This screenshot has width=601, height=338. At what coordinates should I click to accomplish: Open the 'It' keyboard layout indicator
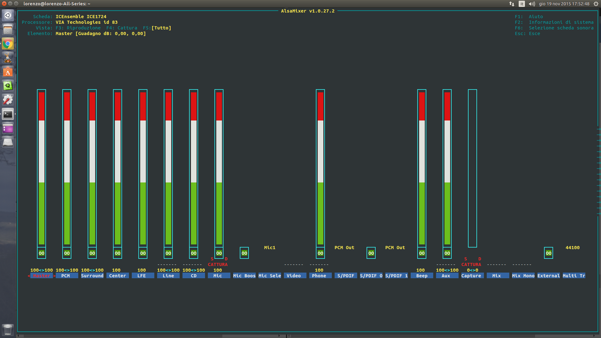pos(521,4)
